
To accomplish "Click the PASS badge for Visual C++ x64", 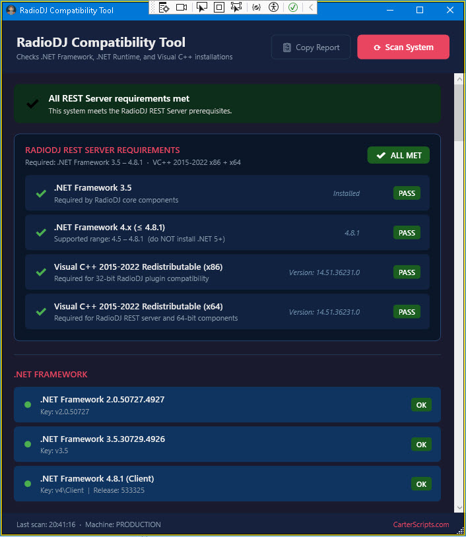I will point(407,312).
